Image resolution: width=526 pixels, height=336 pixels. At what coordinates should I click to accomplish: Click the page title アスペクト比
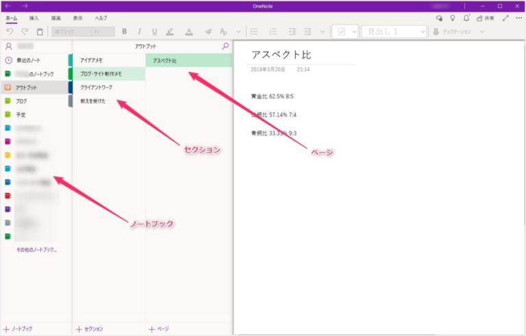pyautogui.click(x=281, y=55)
